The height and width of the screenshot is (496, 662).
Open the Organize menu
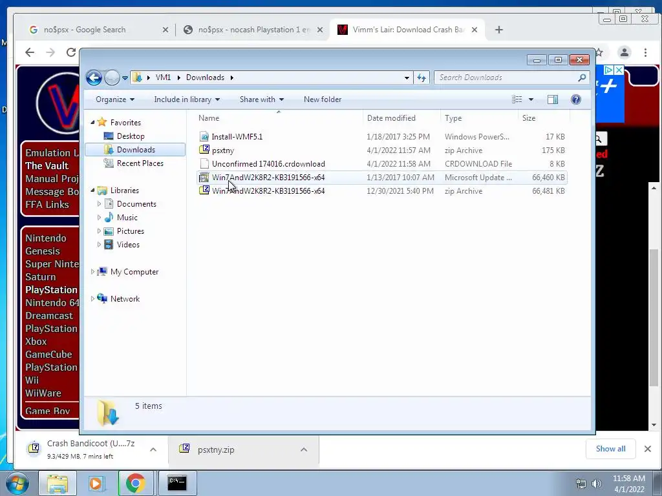pos(115,99)
